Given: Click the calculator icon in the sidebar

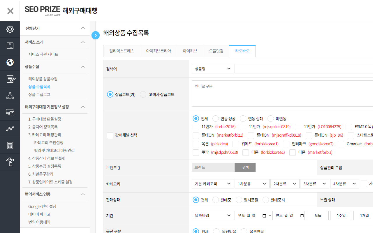Looking at the screenshot, I should pyautogui.click(x=10, y=145).
